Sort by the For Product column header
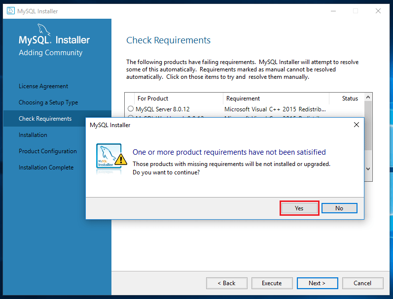 pos(153,99)
